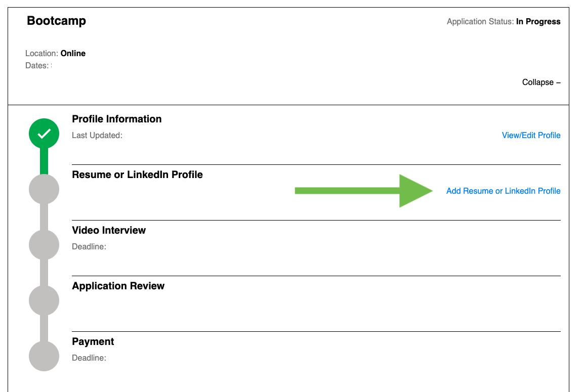
Task: Click the step circle next to Video Interview
Action: point(44,244)
